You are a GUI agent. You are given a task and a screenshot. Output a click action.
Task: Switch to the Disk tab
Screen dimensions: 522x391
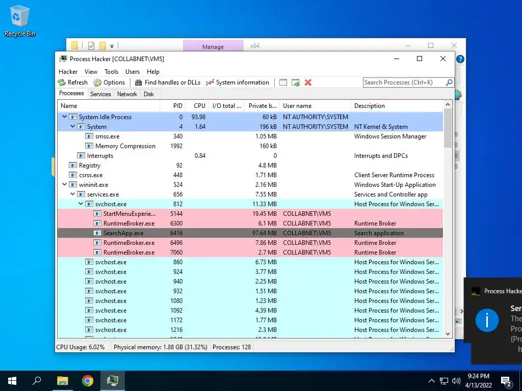(149, 94)
